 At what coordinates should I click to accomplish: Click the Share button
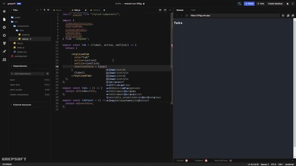(249, 4)
